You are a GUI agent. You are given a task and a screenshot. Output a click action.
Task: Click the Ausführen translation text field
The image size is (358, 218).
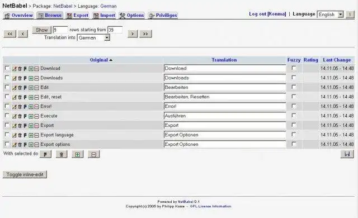tap(225, 116)
